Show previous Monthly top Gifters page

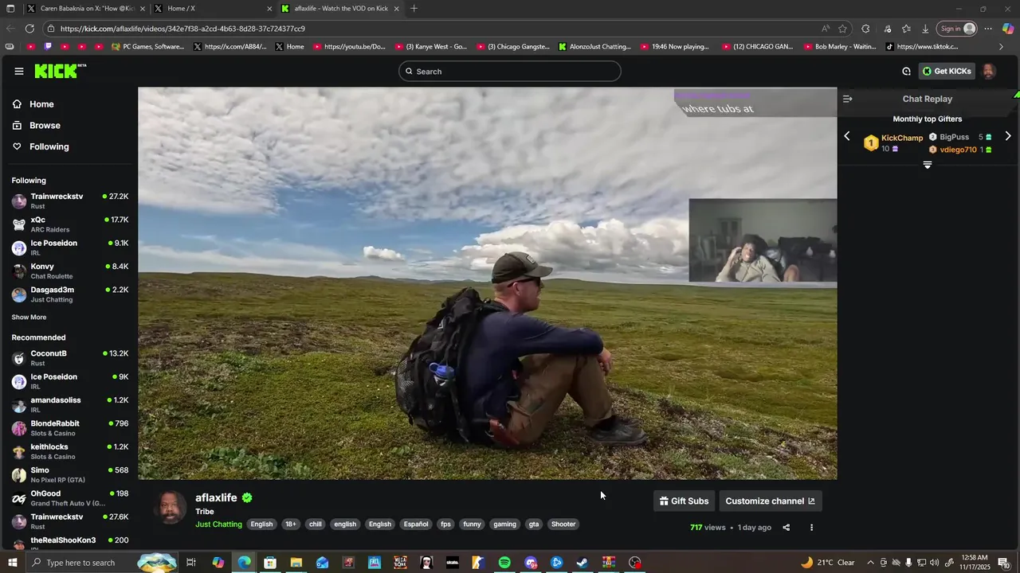tap(847, 136)
